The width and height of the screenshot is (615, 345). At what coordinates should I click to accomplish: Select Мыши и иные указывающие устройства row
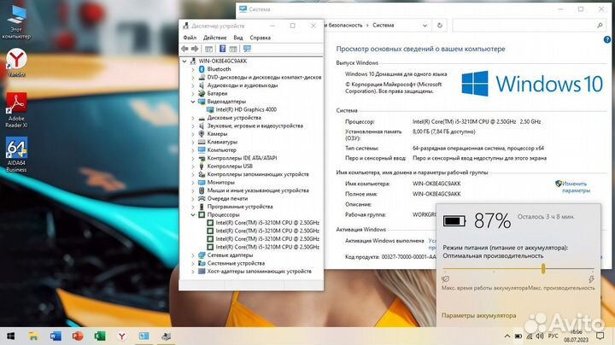[x=258, y=190]
